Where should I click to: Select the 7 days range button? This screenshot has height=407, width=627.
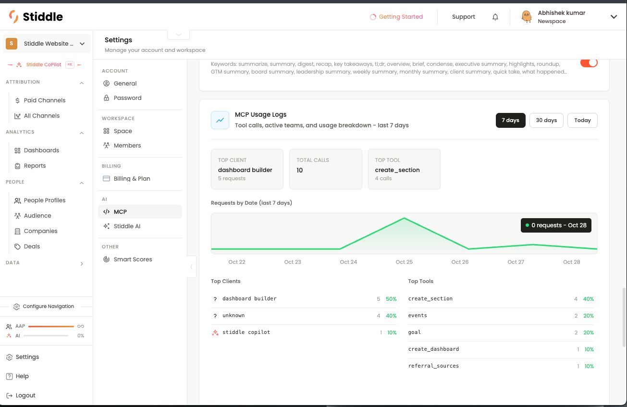coord(510,120)
